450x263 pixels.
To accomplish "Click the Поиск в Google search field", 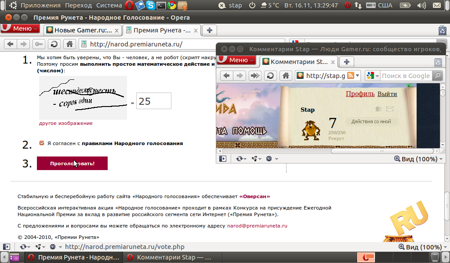I will tap(406, 75).
